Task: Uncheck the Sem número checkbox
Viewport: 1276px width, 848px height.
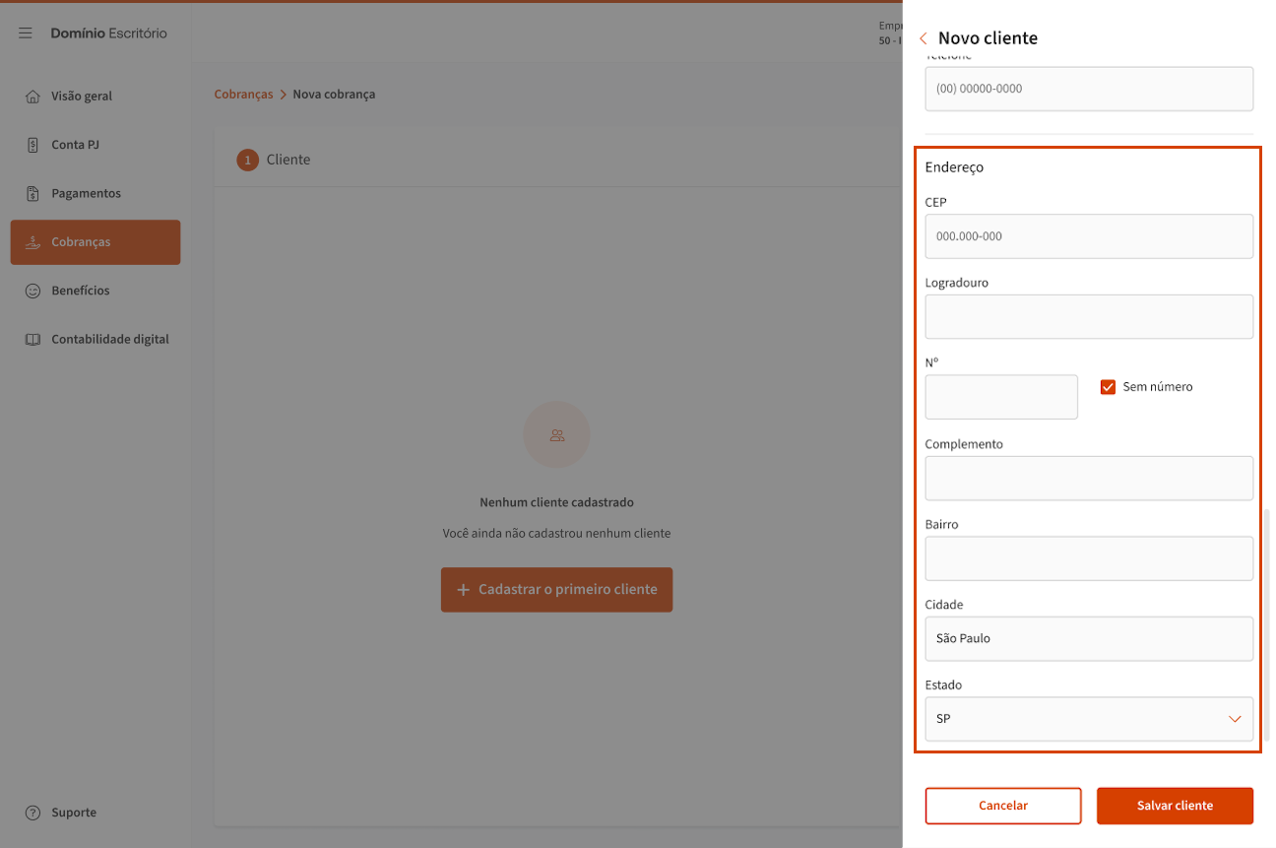Action: click(1108, 387)
